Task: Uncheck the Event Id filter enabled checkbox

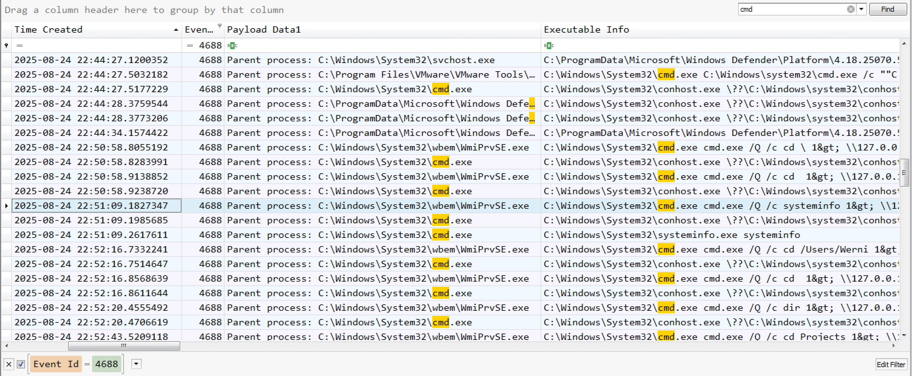Action: (x=21, y=364)
